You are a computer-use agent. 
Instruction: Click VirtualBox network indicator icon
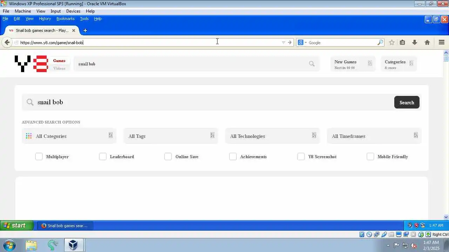[376, 234]
